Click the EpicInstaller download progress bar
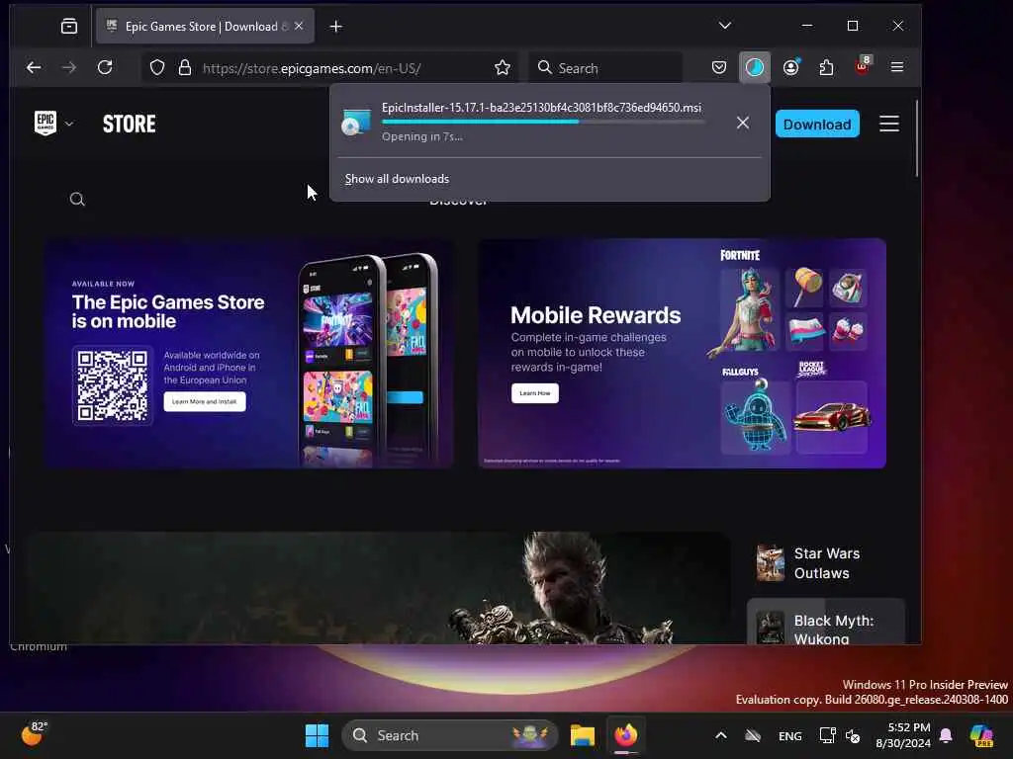 (x=543, y=122)
